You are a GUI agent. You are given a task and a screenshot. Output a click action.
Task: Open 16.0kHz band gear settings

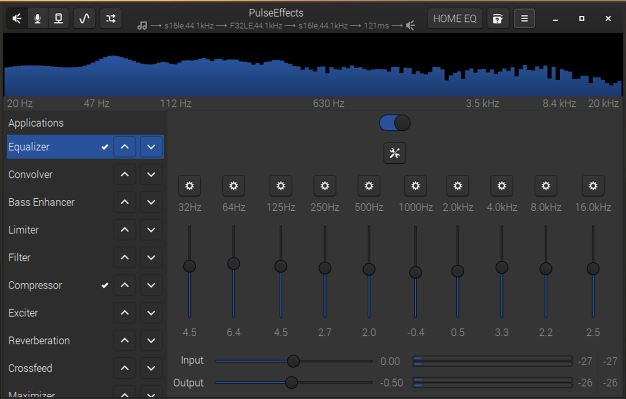coord(593,186)
